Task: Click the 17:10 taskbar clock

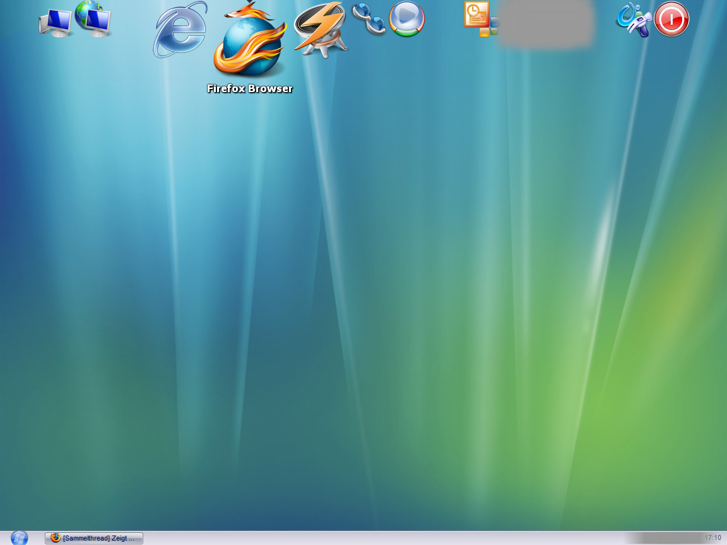Action: pyautogui.click(x=712, y=538)
